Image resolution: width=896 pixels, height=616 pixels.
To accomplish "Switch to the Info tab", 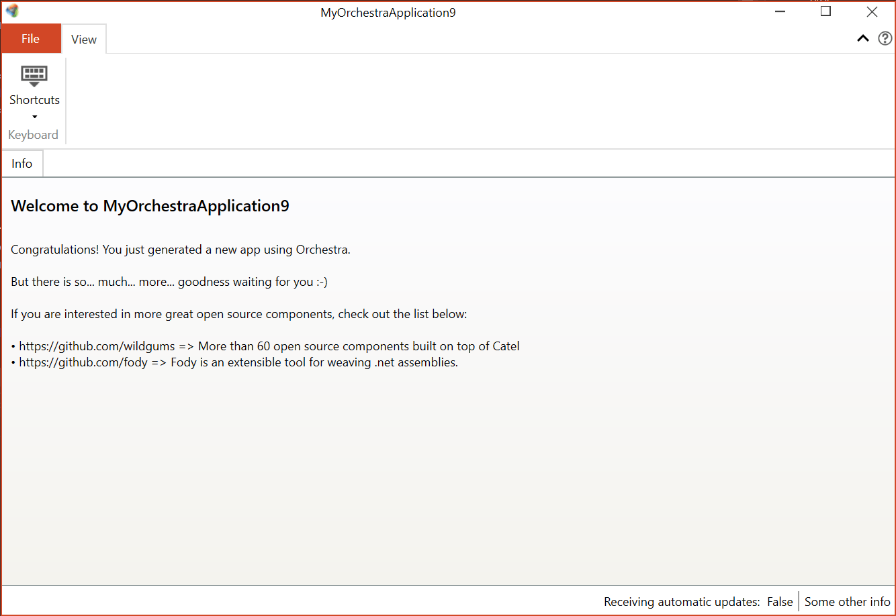I will [22, 164].
